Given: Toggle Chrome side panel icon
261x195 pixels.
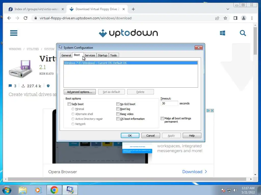Looking at the screenshot, I should tap(235, 18).
